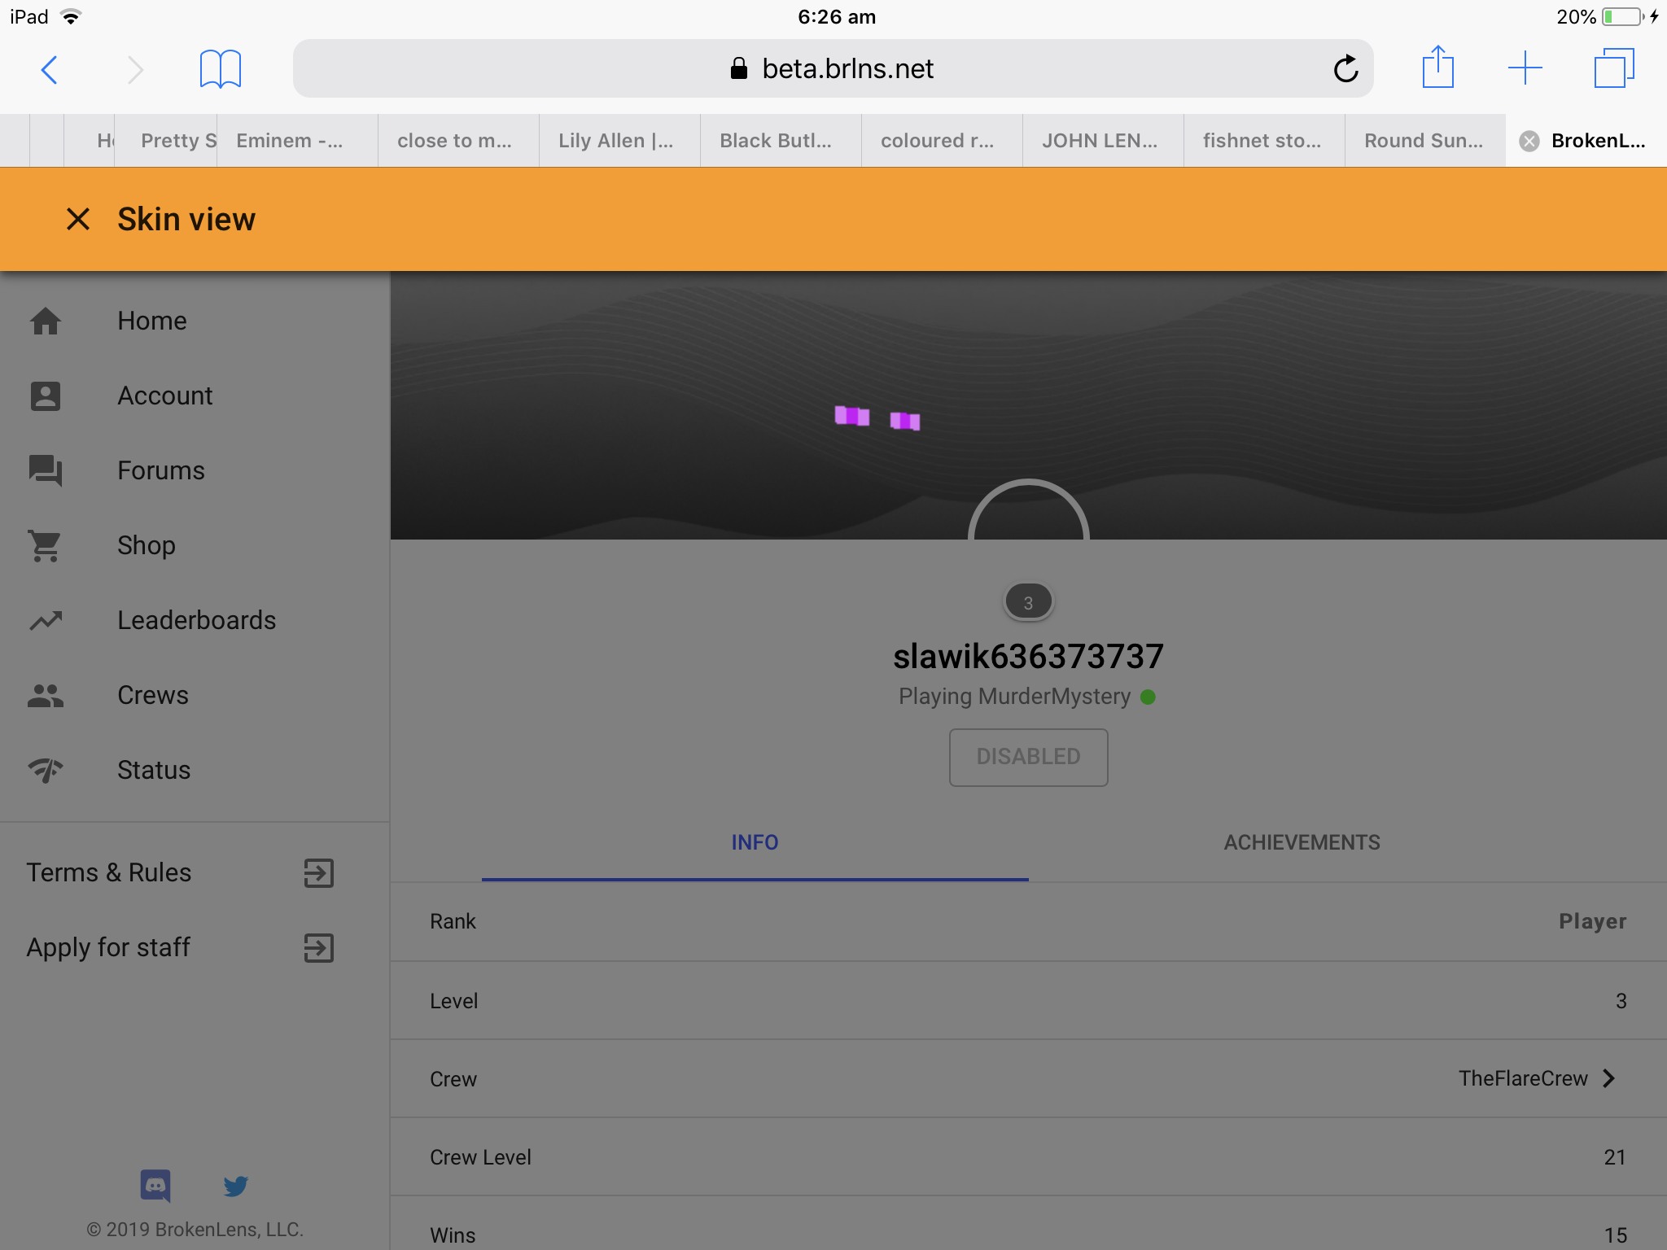Image resolution: width=1667 pixels, height=1250 pixels.
Task: Click the Crews people icon
Action: pyautogui.click(x=46, y=695)
